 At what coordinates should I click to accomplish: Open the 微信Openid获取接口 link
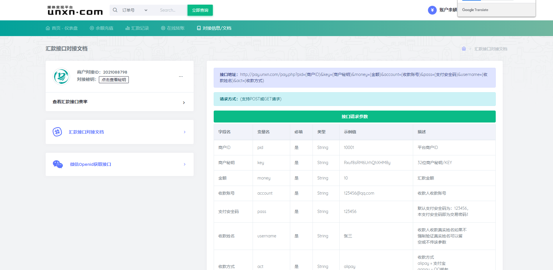point(90,164)
